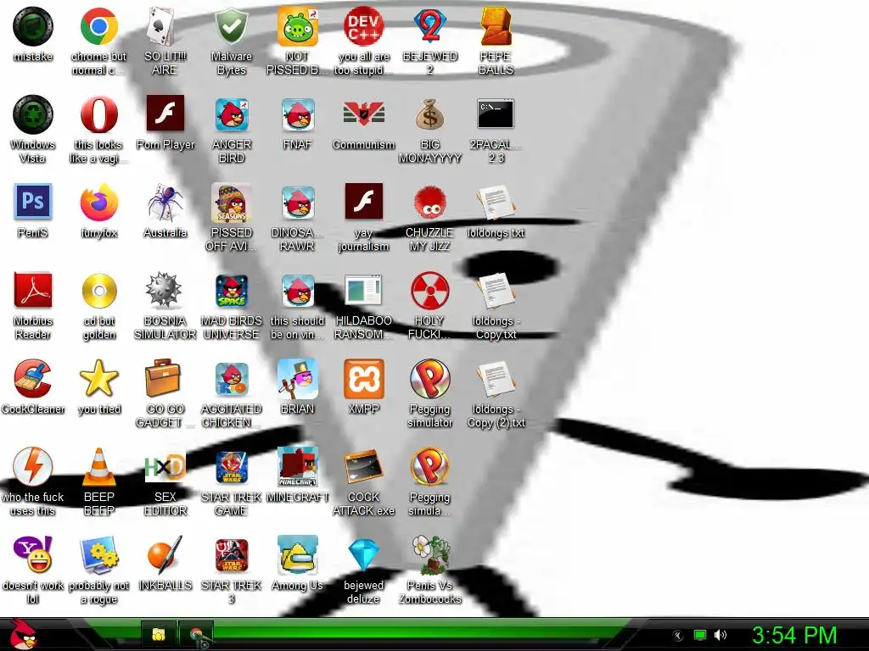Open the STAR TREK 3 icon

231,554
